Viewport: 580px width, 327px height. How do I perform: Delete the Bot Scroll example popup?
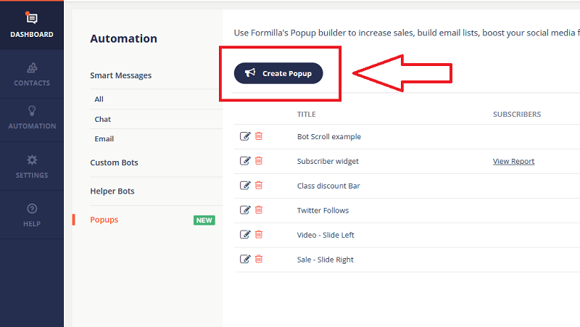tap(259, 136)
